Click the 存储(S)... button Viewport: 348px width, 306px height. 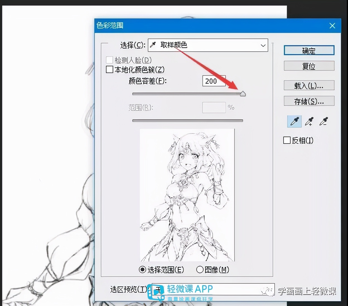pyautogui.click(x=309, y=101)
